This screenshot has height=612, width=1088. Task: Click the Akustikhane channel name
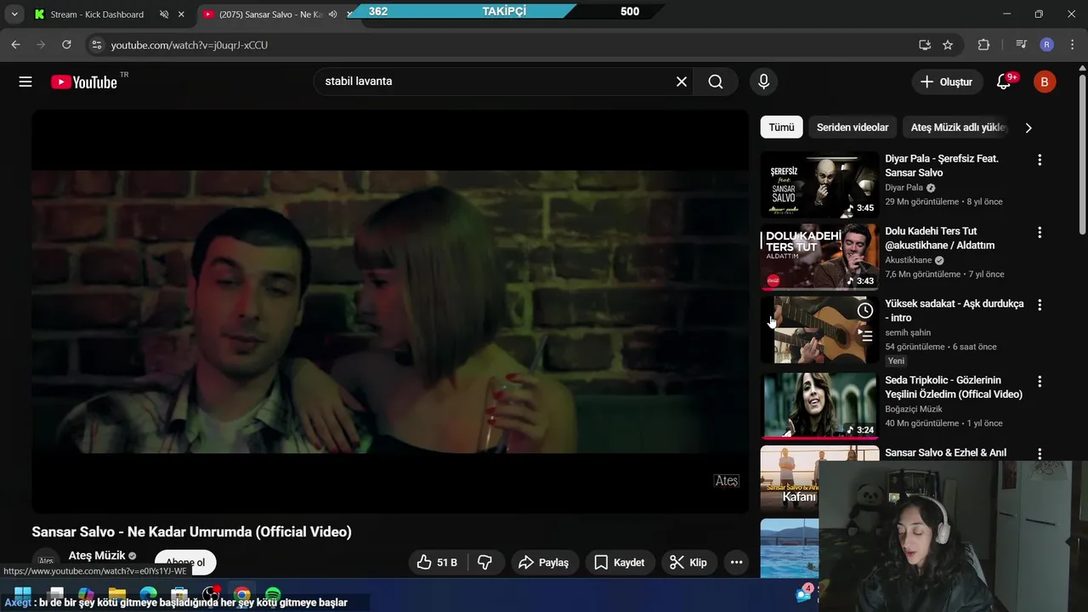(909, 260)
